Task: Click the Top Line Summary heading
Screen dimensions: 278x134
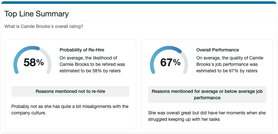Action: 36,14
